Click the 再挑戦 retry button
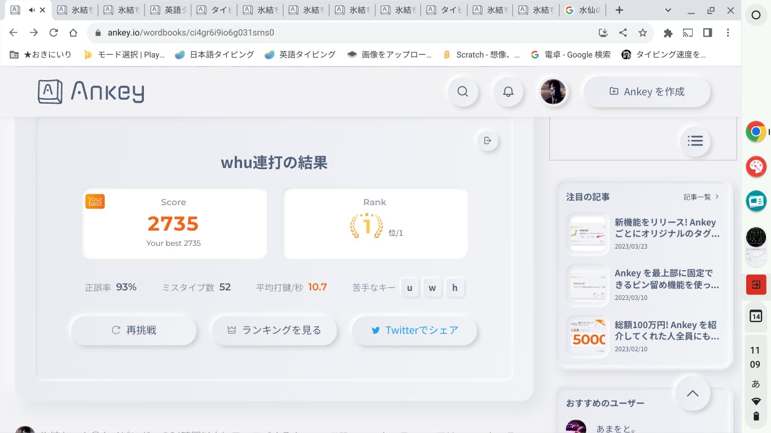The image size is (771, 433). pyautogui.click(x=134, y=330)
